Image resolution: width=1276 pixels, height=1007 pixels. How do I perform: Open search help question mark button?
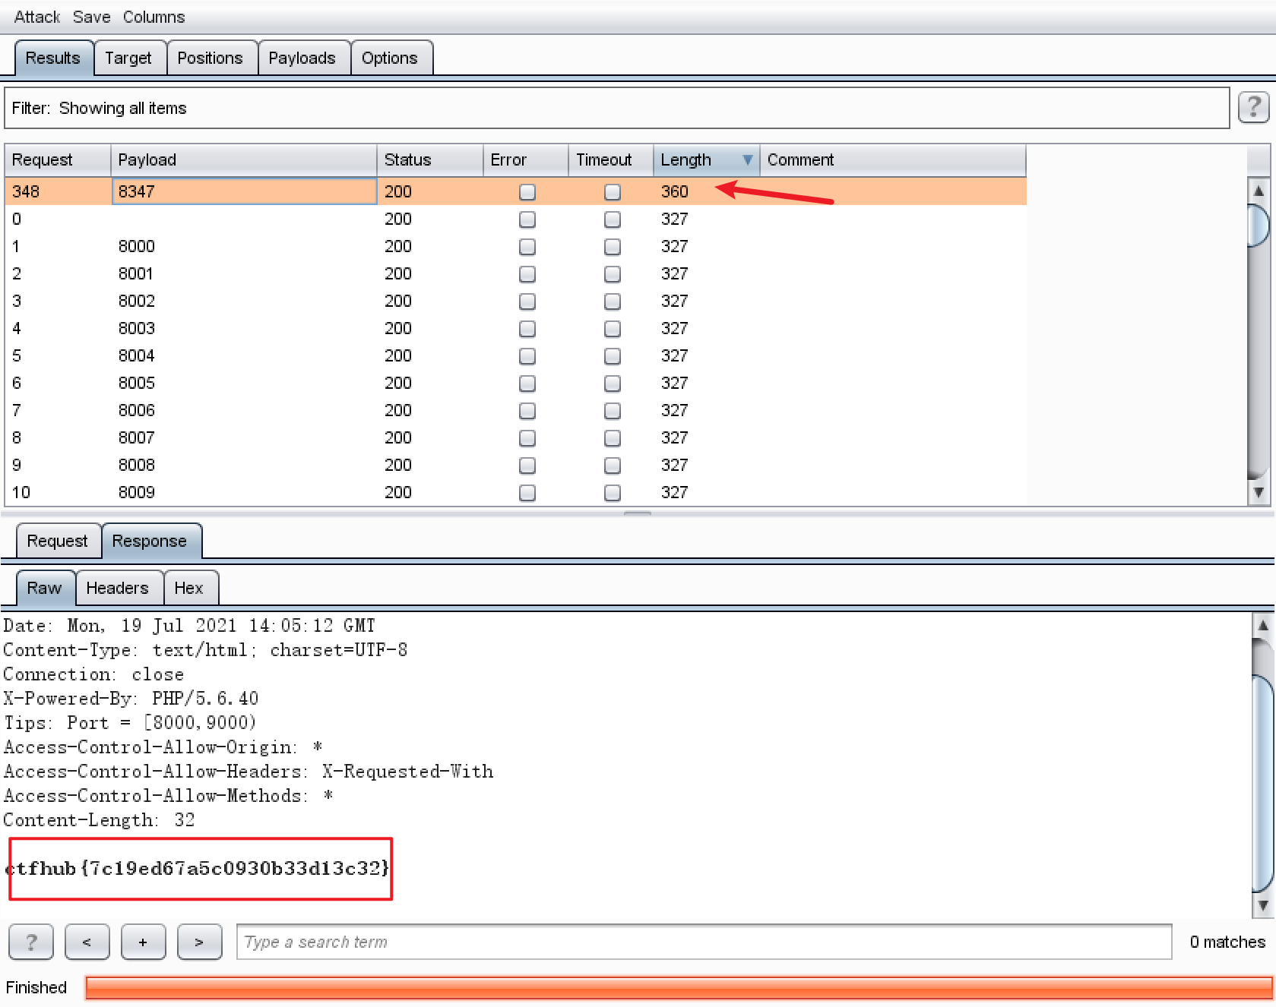pos(31,942)
